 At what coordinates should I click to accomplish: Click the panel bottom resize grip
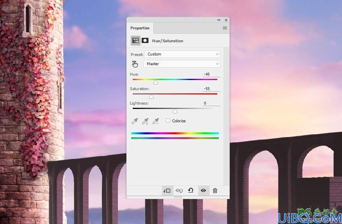tap(178, 197)
